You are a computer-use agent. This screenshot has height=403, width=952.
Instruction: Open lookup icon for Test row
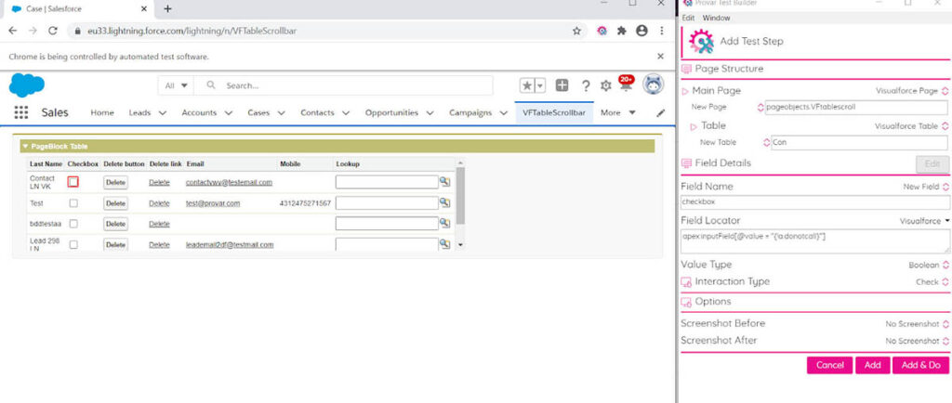[x=445, y=202]
